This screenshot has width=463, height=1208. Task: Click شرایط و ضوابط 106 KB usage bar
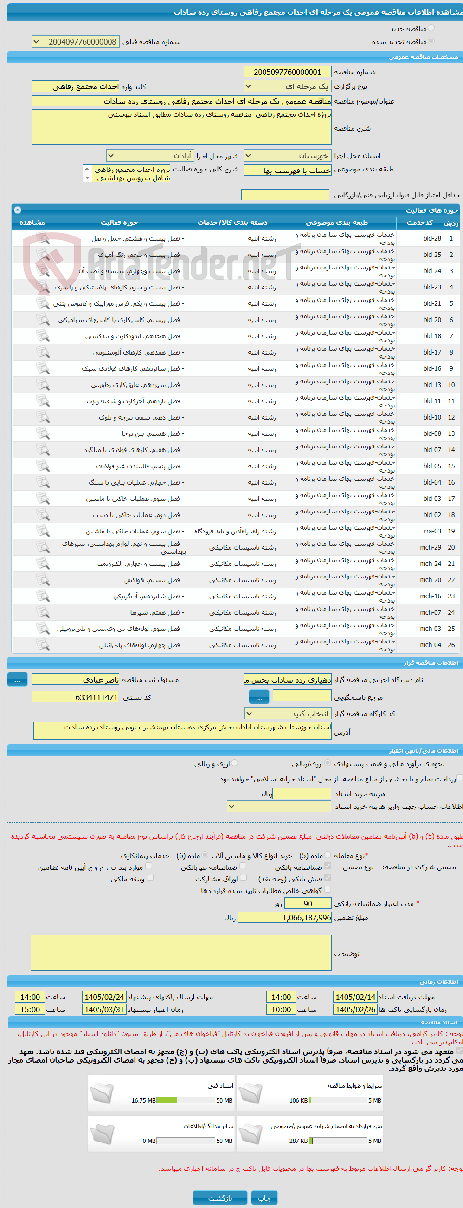[338, 1100]
